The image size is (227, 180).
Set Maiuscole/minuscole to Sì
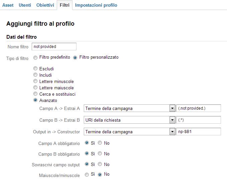pos(87,174)
